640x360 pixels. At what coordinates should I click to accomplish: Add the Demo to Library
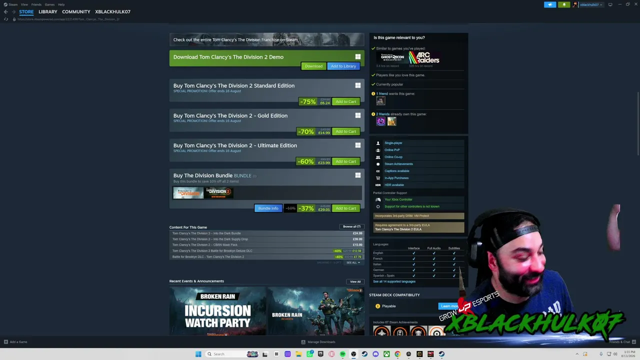(343, 66)
